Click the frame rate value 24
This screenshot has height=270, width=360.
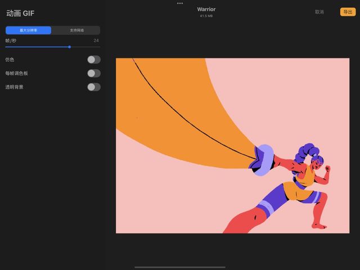coord(96,40)
